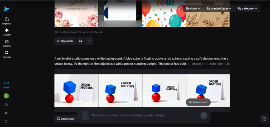270x127 pixels.
Task: Expand the By date filter
Action: [x=193, y=8]
